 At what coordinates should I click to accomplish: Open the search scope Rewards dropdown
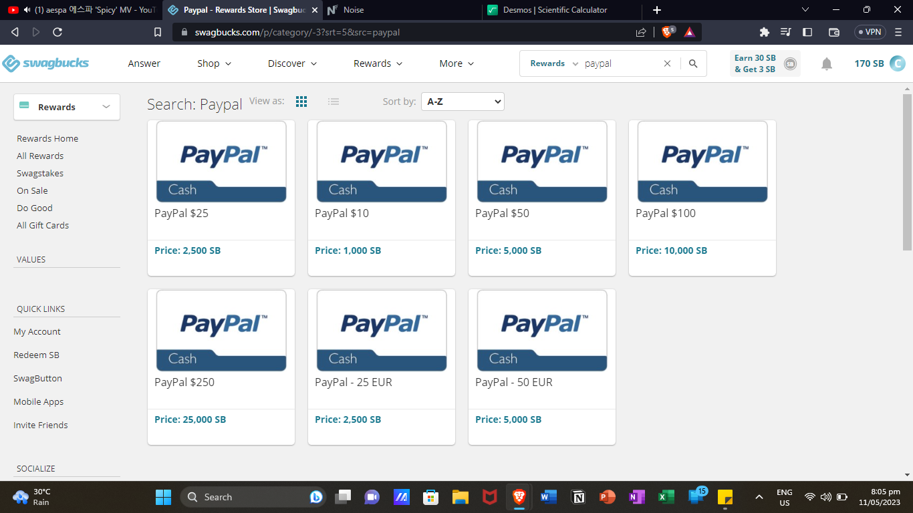554,63
